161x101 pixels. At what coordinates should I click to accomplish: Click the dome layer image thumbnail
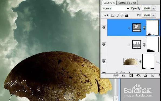(x=130, y=62)
